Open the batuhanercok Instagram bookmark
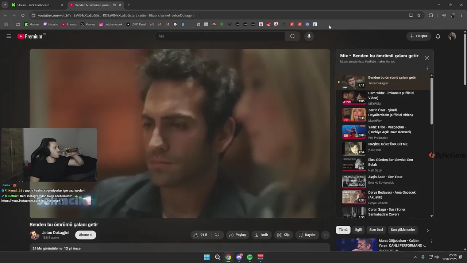Viewport: 467px width, 263px height. pyautogui.click(x=111, y=24)
